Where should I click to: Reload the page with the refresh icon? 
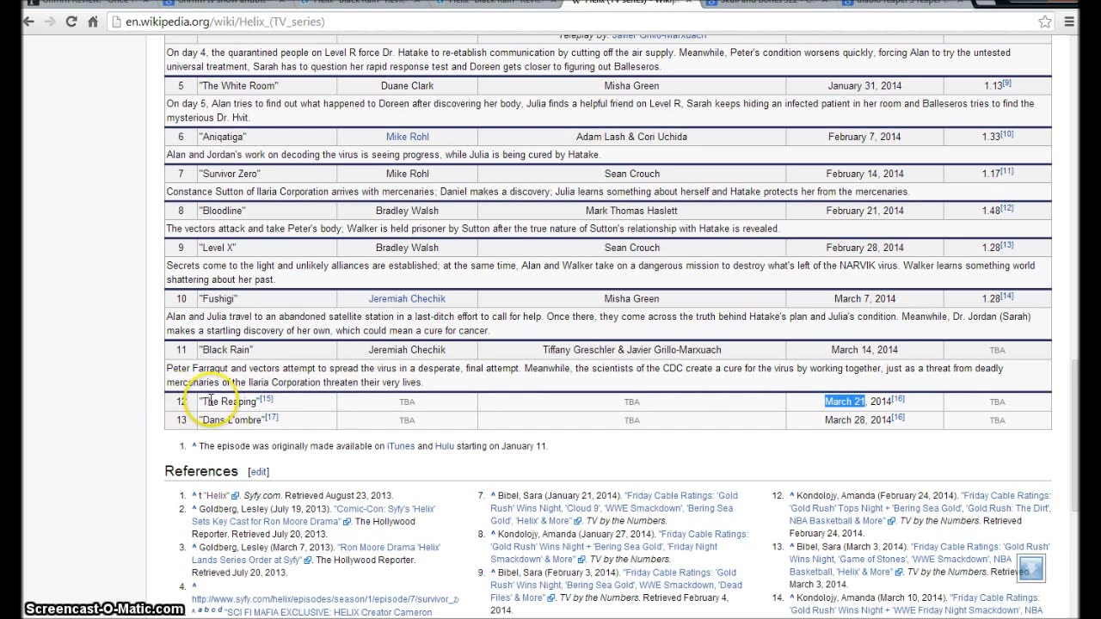coord(73,21)
